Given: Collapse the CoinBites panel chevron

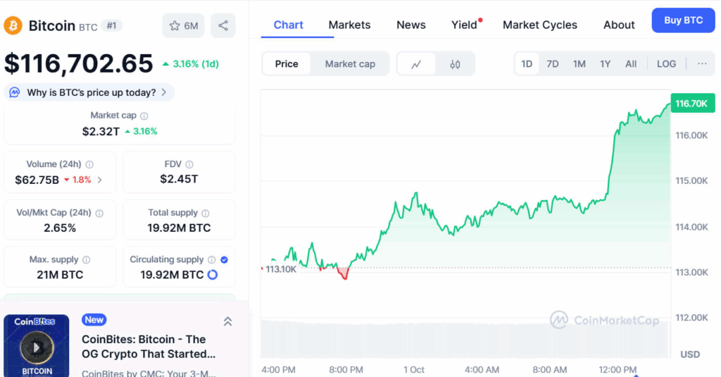Looking at the screenshot, I should click(227, 321).
